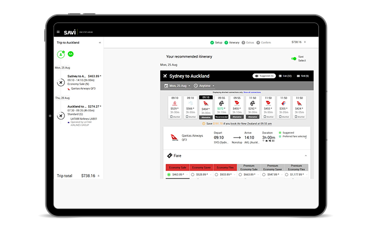Screen dimensions: 371x232
Task: Collapse the Fare section
Action: [305, 155]
